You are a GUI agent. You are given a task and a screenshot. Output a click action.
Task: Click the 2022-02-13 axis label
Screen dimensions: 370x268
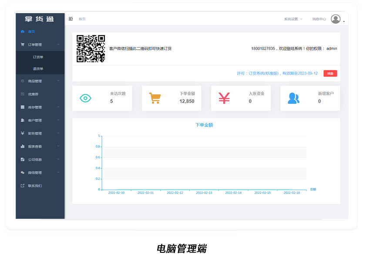[204, 193]
